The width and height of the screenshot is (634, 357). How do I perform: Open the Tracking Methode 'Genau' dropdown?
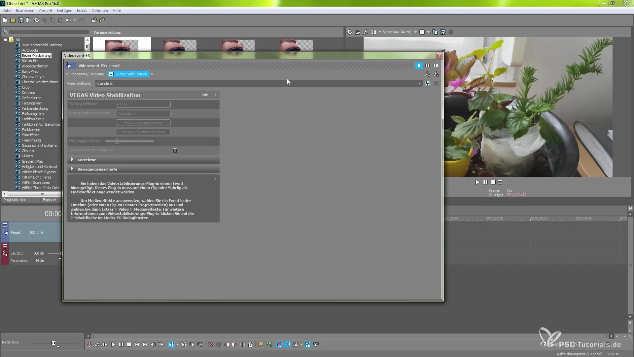143,104
